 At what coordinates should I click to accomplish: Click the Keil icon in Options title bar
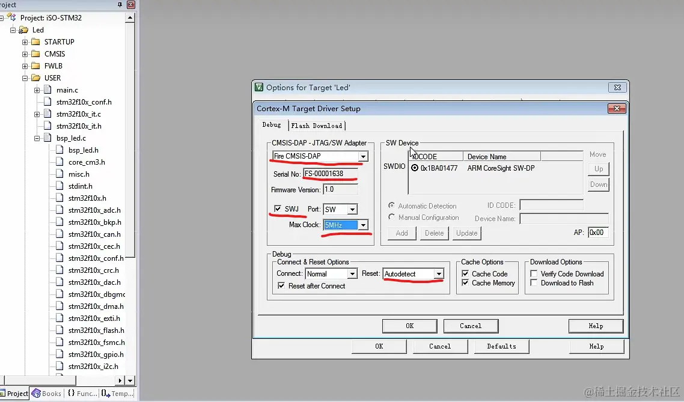coord(259,87)
